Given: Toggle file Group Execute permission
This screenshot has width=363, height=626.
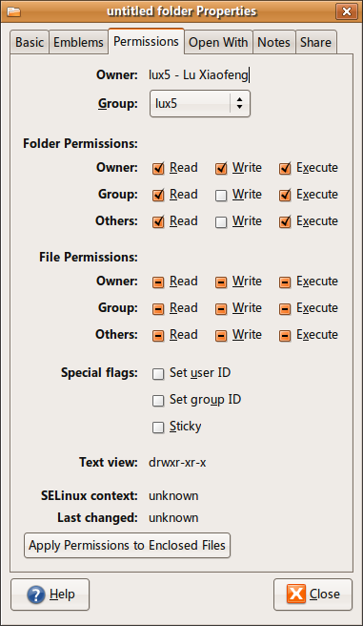Looking at the screenshot, I should point(285,309).
